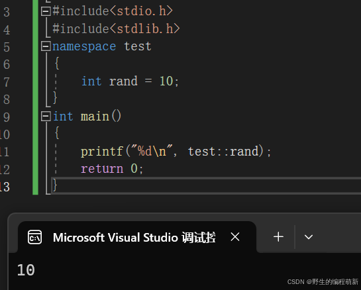361x290 pixels.
Task: Click the "%d\n" format string
Action: [152, 151]
